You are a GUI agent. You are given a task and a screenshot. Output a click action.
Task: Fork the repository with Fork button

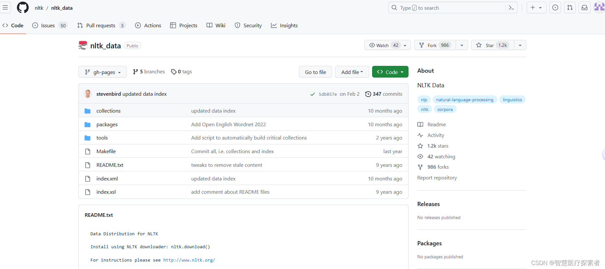[x=435, y=45]
